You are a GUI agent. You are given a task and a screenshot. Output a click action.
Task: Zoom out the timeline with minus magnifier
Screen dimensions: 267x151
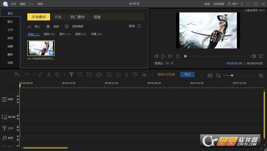click(x=218, y=75)
